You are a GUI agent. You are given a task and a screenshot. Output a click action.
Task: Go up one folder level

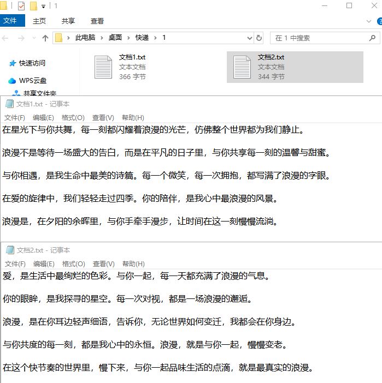(x=45, y=38)
